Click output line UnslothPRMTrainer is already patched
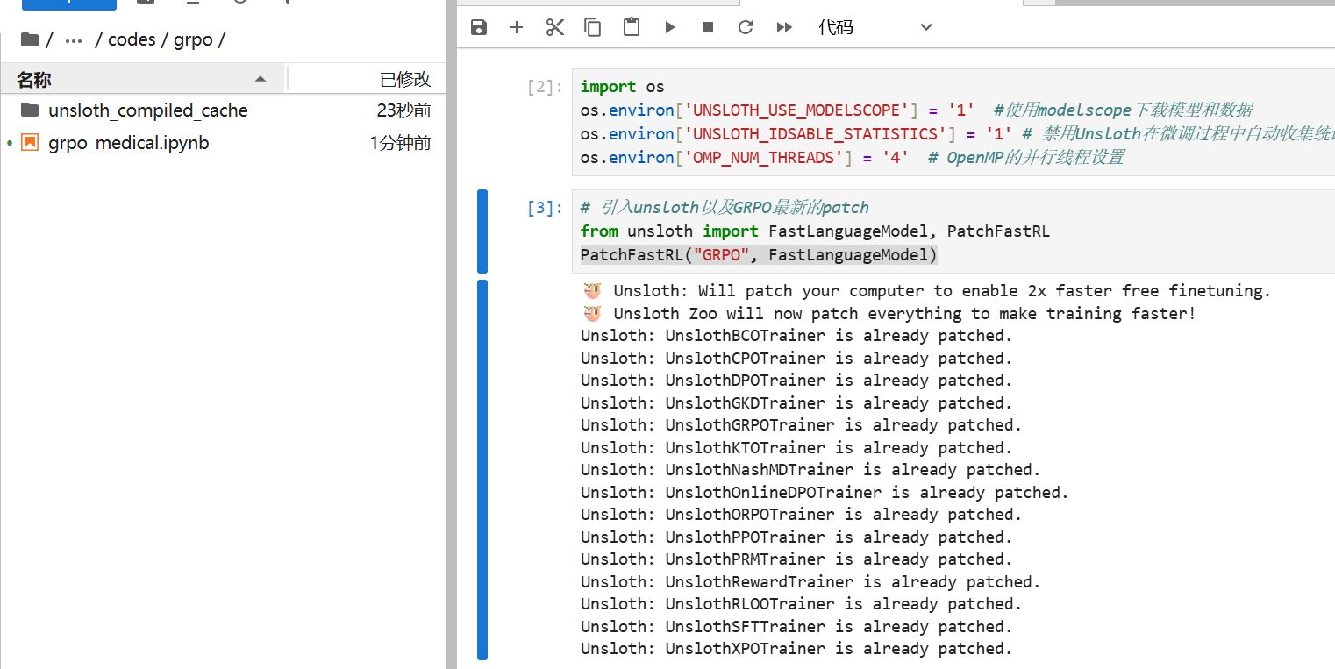 click(796, 559)
